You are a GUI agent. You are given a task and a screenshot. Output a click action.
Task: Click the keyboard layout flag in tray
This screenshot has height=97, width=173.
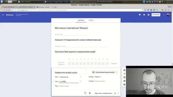[155, 2]
